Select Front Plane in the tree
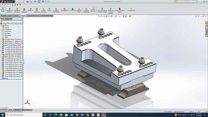Screen dimensions: 208x117 tap(8, 32)
